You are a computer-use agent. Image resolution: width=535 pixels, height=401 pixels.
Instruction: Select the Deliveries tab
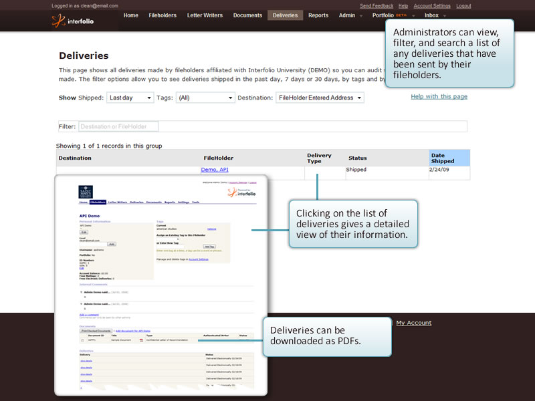pos(286,15)
